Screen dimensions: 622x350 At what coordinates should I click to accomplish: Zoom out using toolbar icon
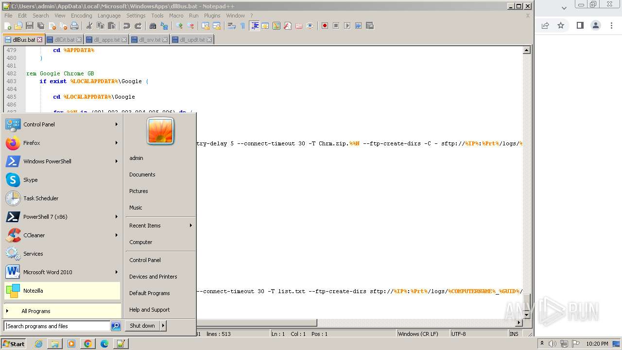tap(190, 26)
